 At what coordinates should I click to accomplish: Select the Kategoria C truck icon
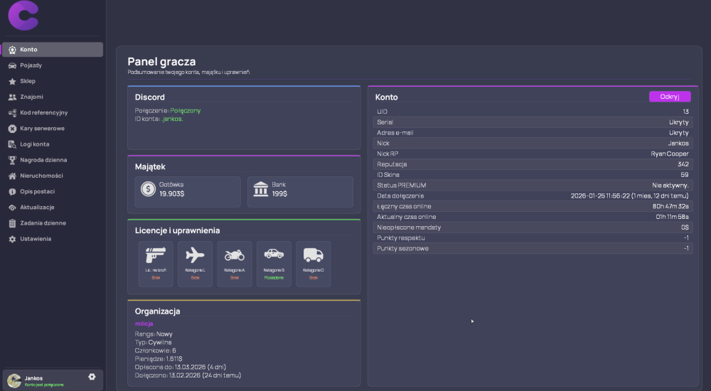314,255
